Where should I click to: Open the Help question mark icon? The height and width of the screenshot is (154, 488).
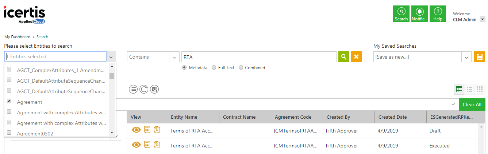click(438, 14)
